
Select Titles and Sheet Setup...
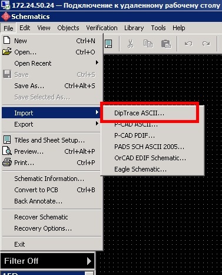pyautogui.click(x=52, y=140)
